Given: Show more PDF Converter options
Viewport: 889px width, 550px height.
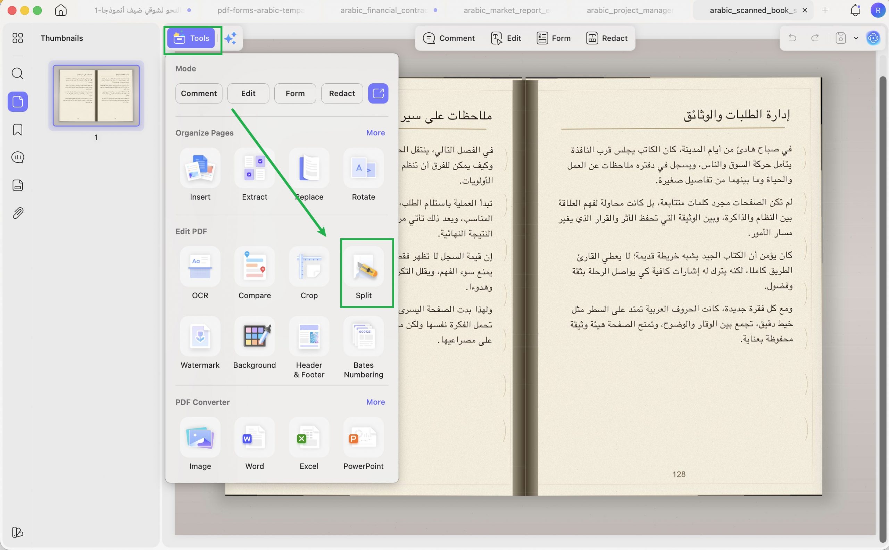Looking at the screenshot, I should (375, 402).
